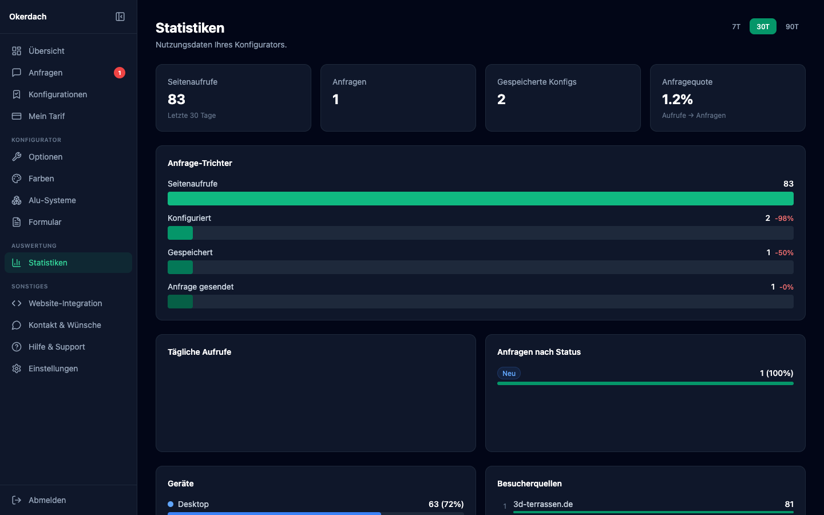Switch to the 7T time range
Image resolution: width=824 pixels, height=515 pixels.
tap(736, 26)
